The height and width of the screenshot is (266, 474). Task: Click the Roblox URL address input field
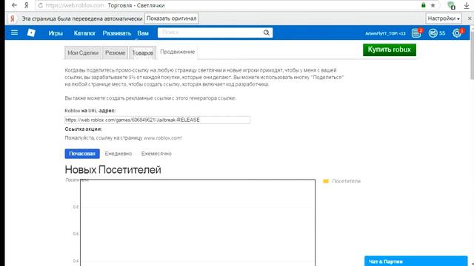click(158, 120)
